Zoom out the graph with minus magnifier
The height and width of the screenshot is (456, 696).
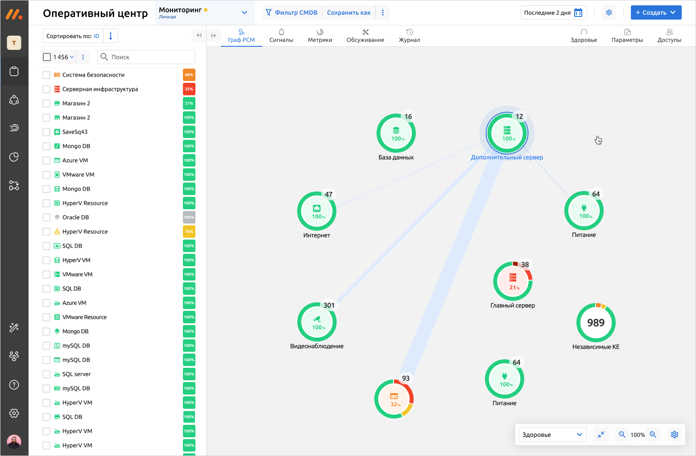(622, 435)
